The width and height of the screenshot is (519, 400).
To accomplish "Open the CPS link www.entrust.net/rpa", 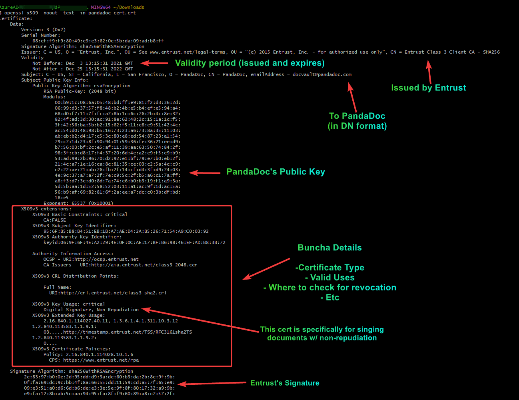I will (x=101, y=360).
